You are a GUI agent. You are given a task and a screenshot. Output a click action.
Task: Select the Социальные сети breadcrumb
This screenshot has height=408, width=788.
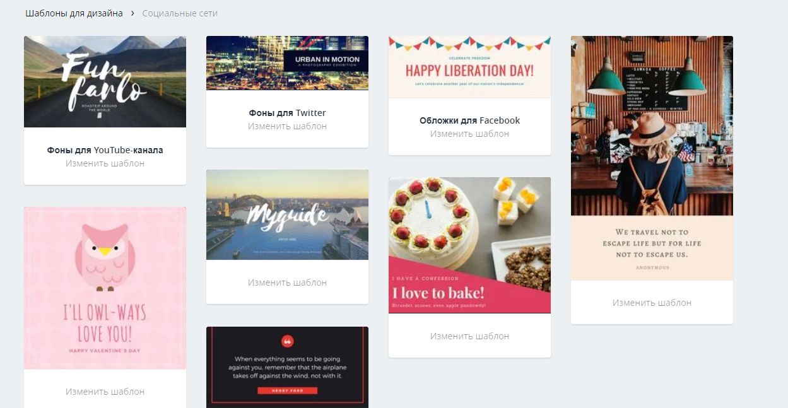tap(180, 13)
